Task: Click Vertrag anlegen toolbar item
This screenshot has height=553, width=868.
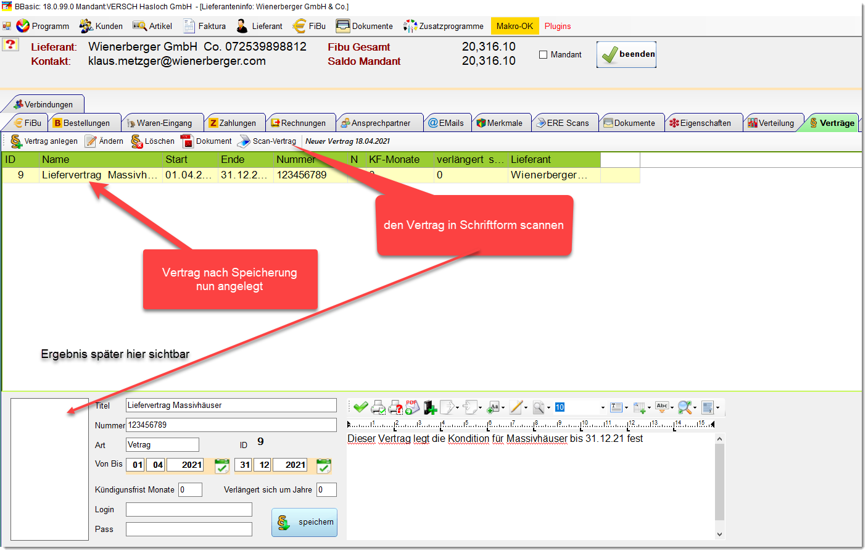Action: [44, 141]
